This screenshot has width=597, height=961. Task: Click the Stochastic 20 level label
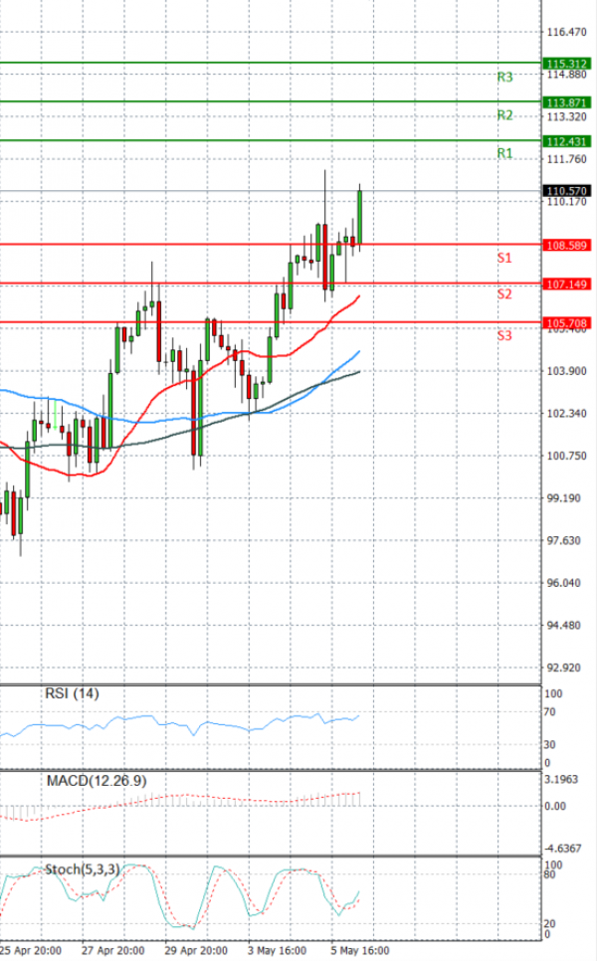pyautogui.click(x=550, y=923)
